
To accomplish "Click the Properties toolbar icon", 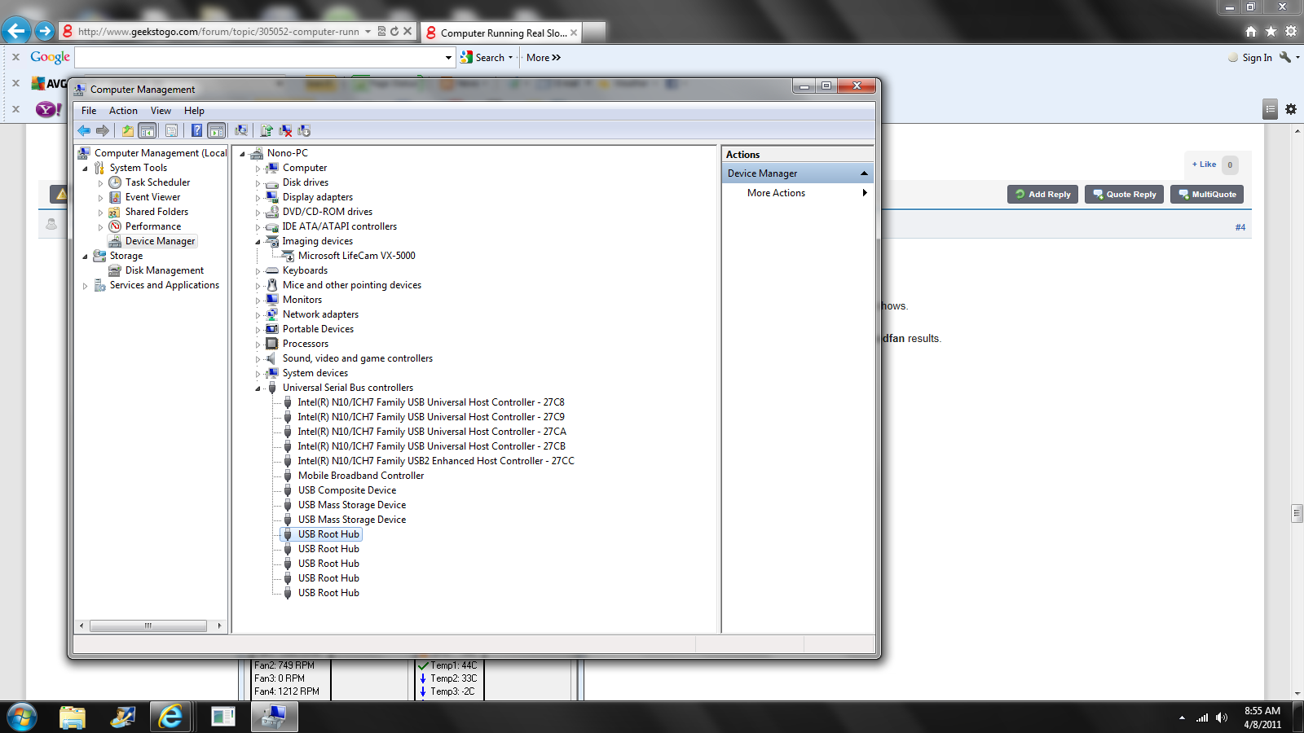I will pyautogui.click(x=171, y=130).
